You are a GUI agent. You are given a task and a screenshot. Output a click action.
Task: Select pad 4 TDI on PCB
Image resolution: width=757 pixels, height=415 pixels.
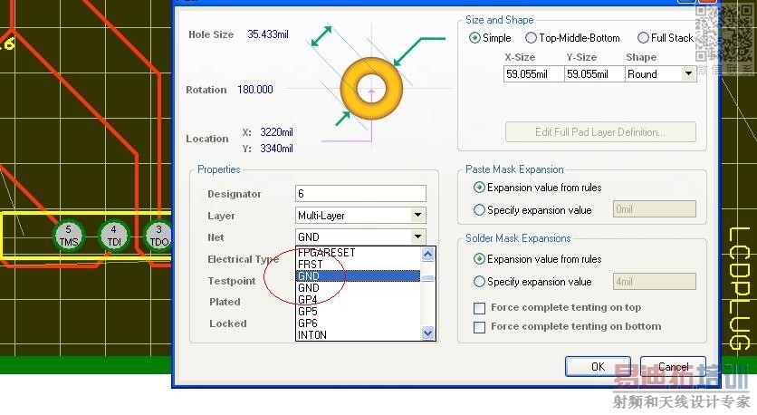pyautogui.click(x=114, y=236)
